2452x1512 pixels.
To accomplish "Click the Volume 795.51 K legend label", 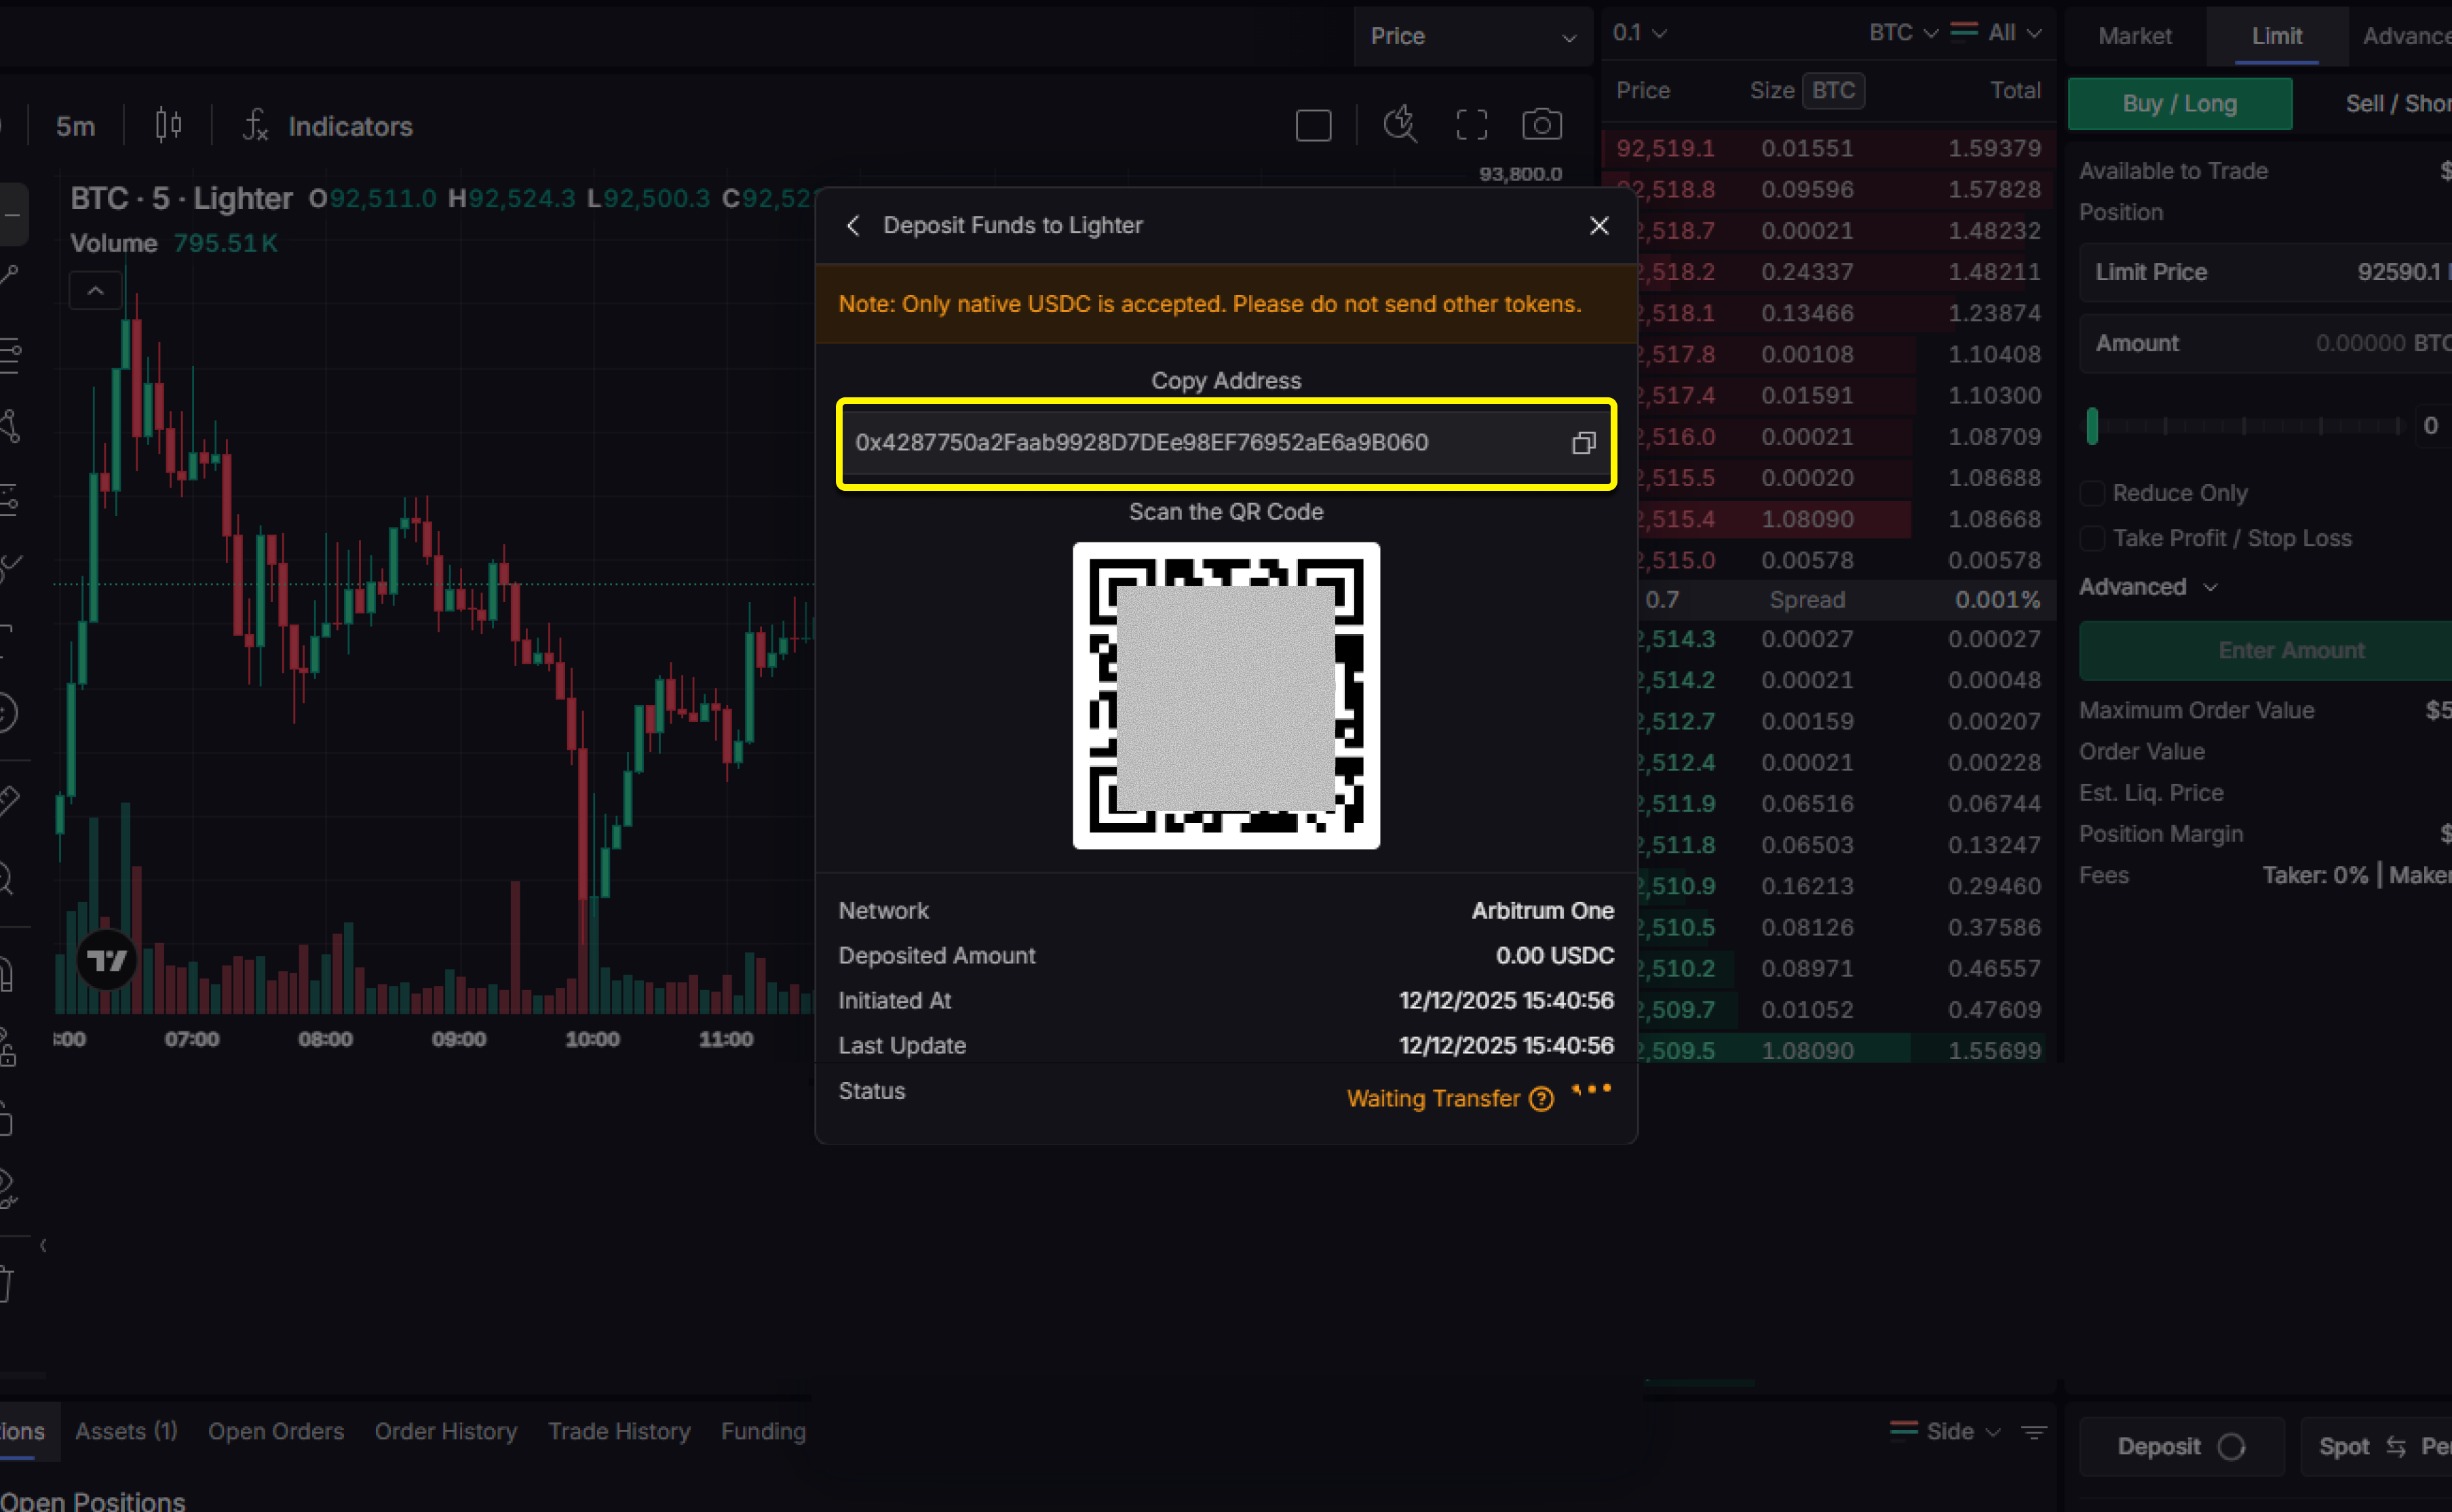I will point(173,243).
